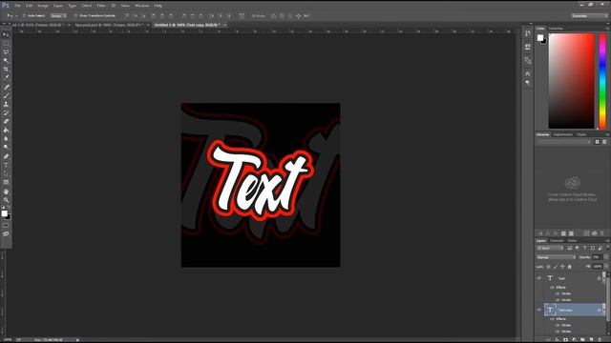
Task: Select the Text copy layer thumbnail
Action: coord(550,310)
